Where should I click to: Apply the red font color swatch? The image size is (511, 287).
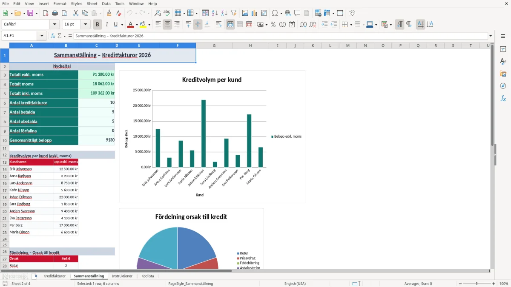[130, 25]
